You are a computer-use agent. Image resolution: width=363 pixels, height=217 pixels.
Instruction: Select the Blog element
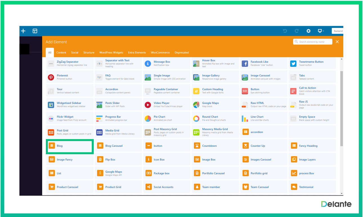70,146
